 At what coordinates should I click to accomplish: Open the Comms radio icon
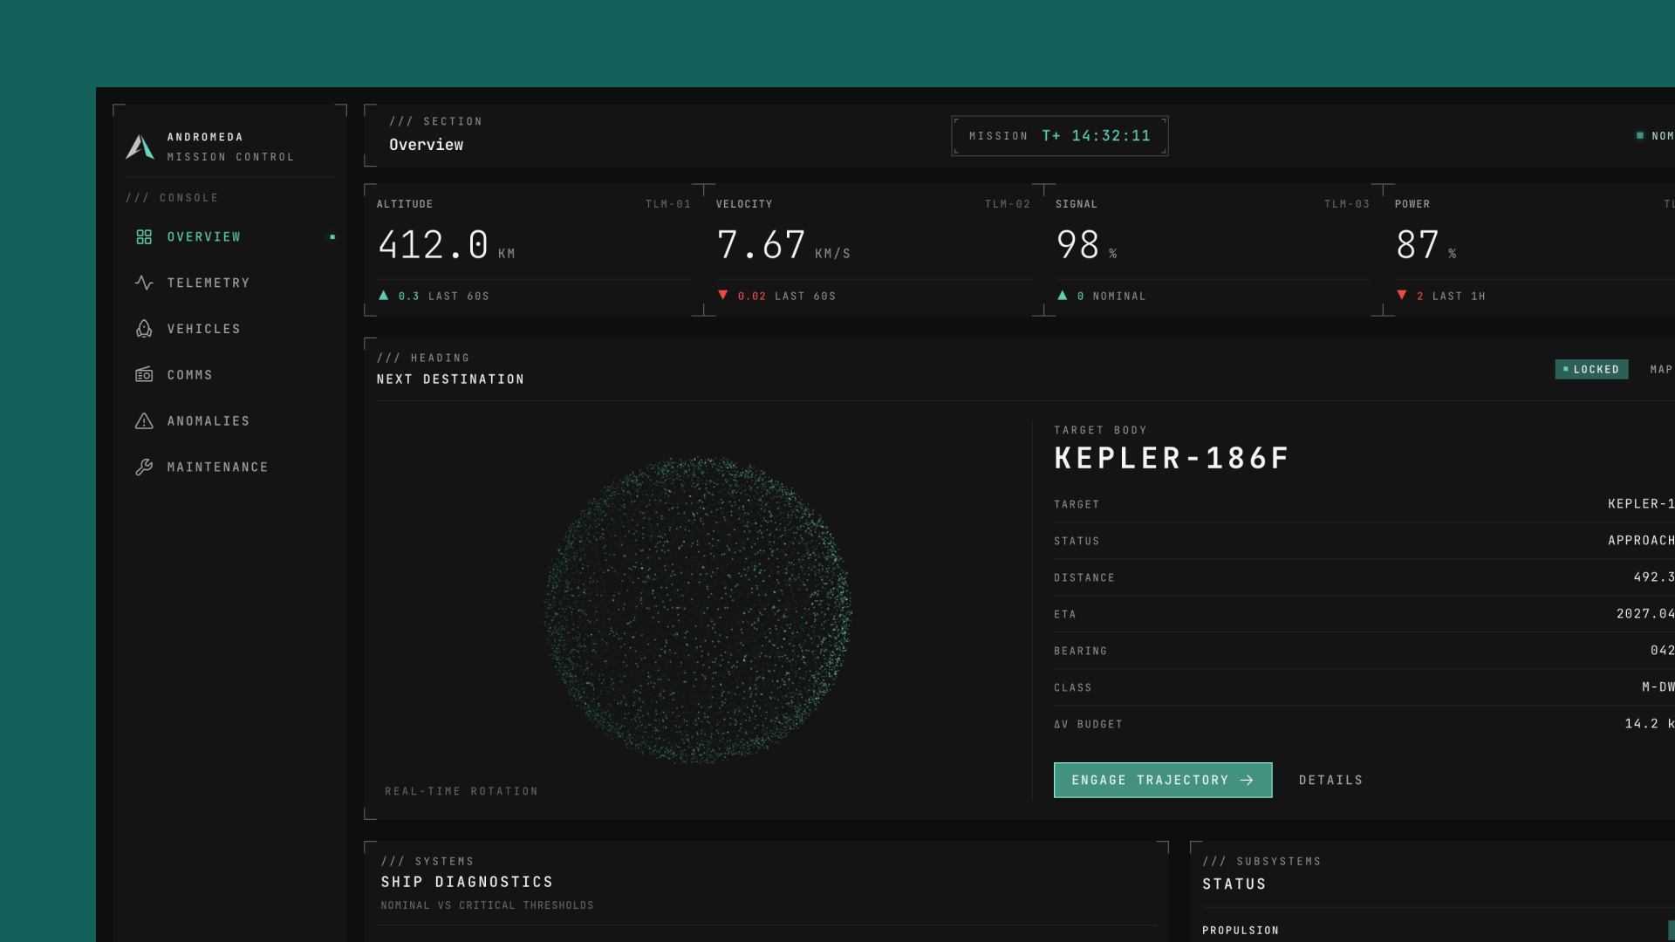click(x=144, y=375)
